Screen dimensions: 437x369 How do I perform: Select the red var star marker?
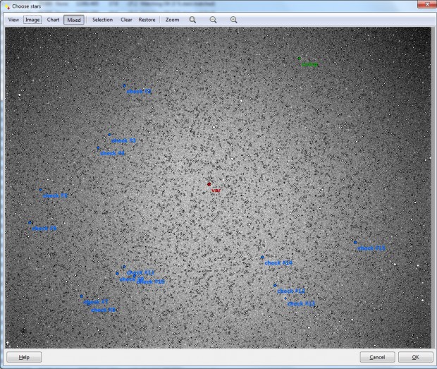[209, 184]
